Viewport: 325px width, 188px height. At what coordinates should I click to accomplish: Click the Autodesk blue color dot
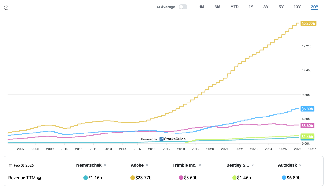[x=284, y=178]
